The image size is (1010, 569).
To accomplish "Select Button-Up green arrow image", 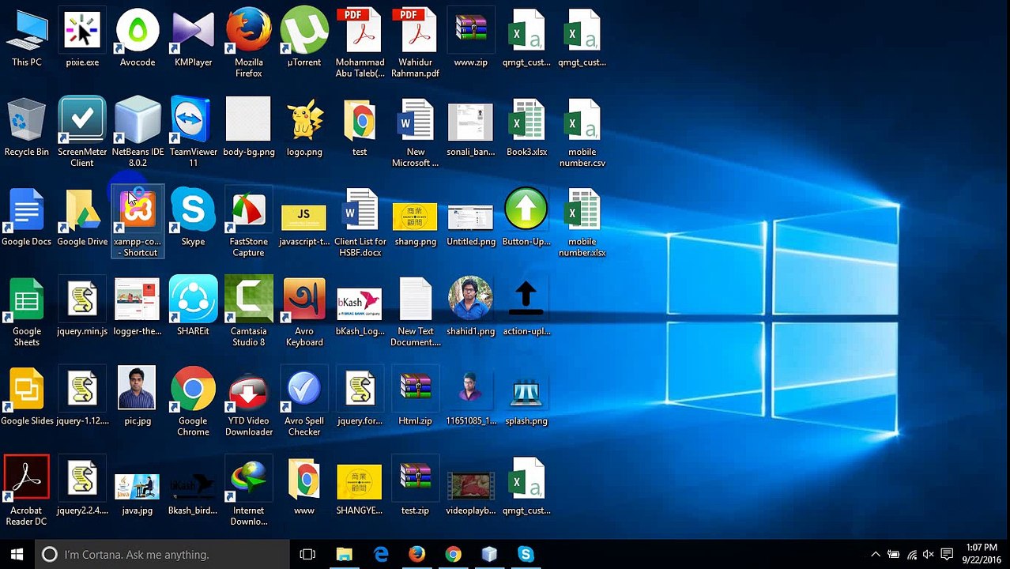I will click(526, 217).
